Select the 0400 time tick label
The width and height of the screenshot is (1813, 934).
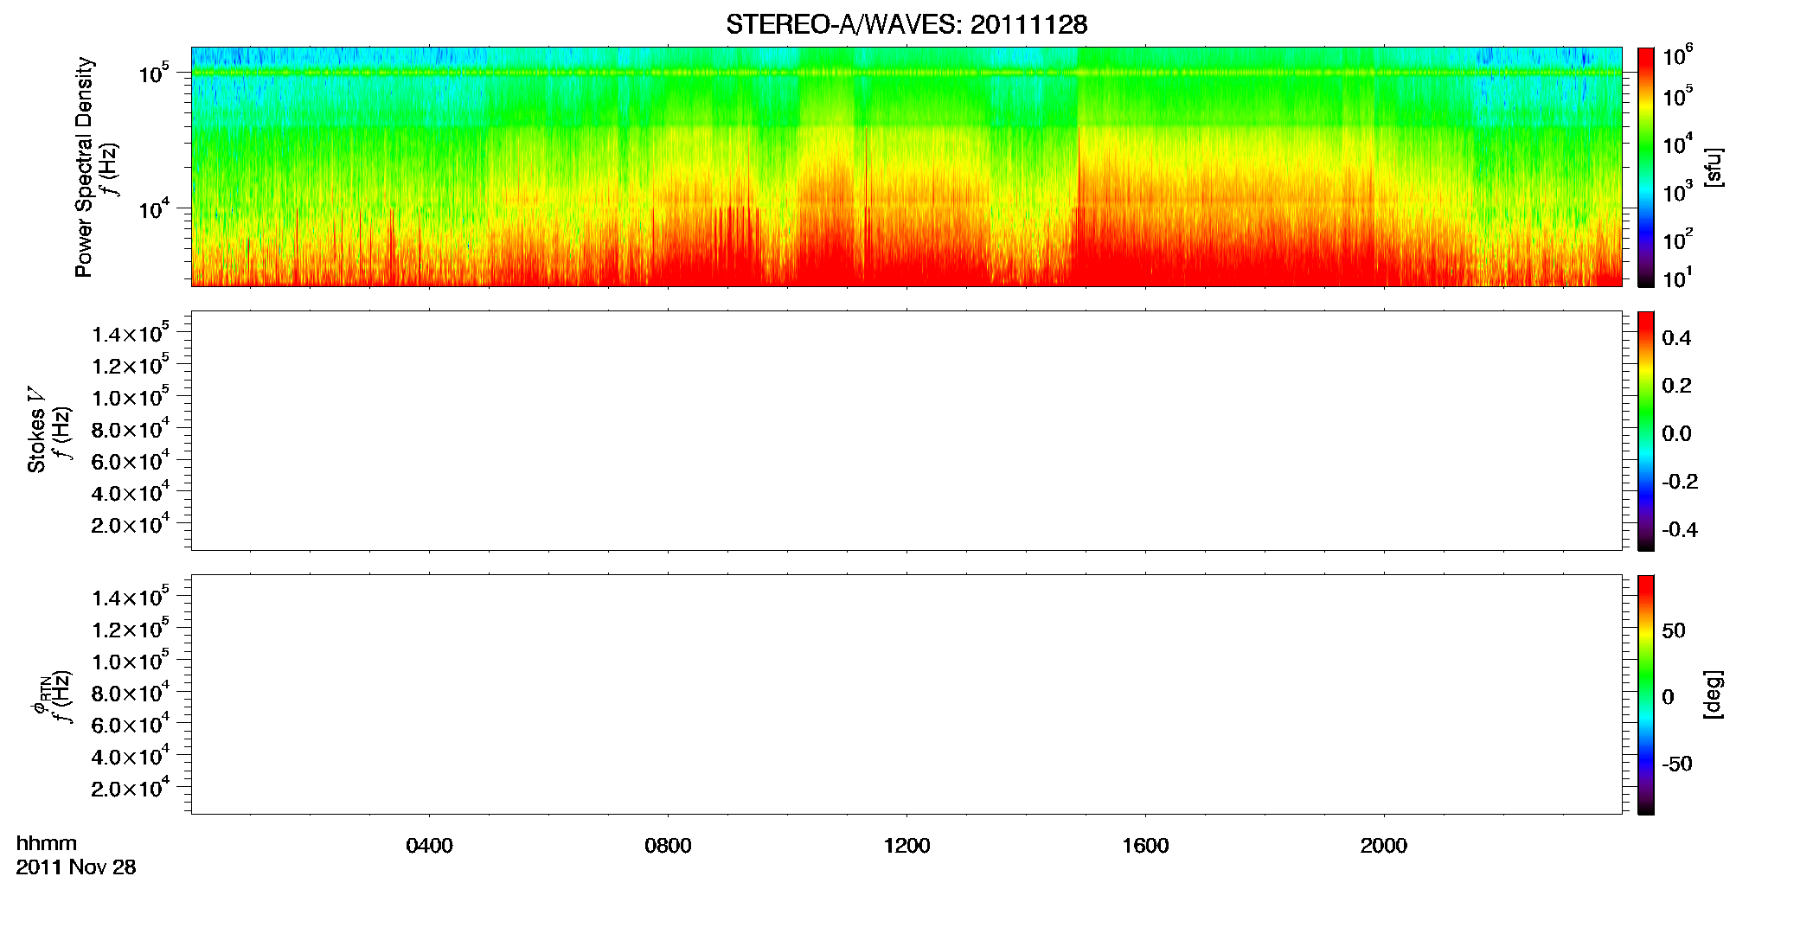pyautogui.click(x=430, y=846)
